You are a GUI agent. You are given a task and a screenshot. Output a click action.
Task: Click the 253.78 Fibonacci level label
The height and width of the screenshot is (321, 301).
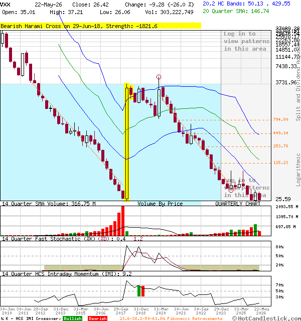coord(280,146)
